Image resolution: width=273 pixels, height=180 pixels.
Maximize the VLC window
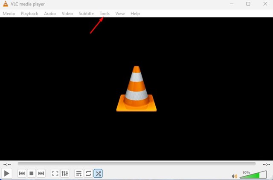248,4
